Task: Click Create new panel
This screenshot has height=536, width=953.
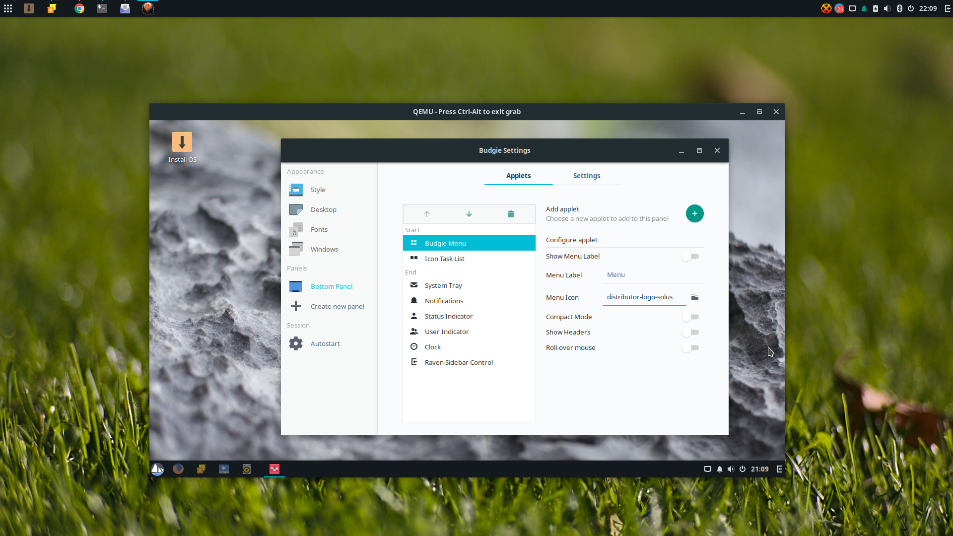Action: (x=329, y=306)
